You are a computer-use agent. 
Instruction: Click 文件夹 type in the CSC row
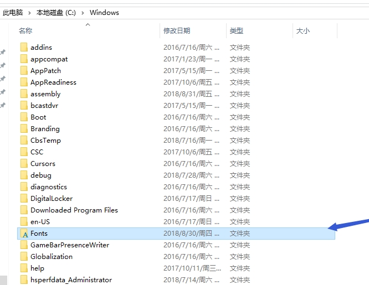[x=240, y=152]
